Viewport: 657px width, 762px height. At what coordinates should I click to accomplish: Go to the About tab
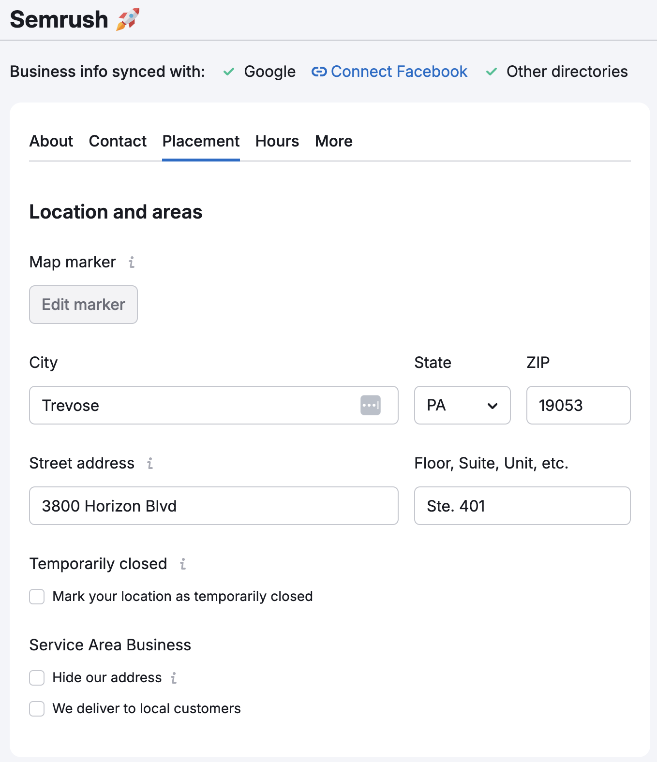coord(51,141)
